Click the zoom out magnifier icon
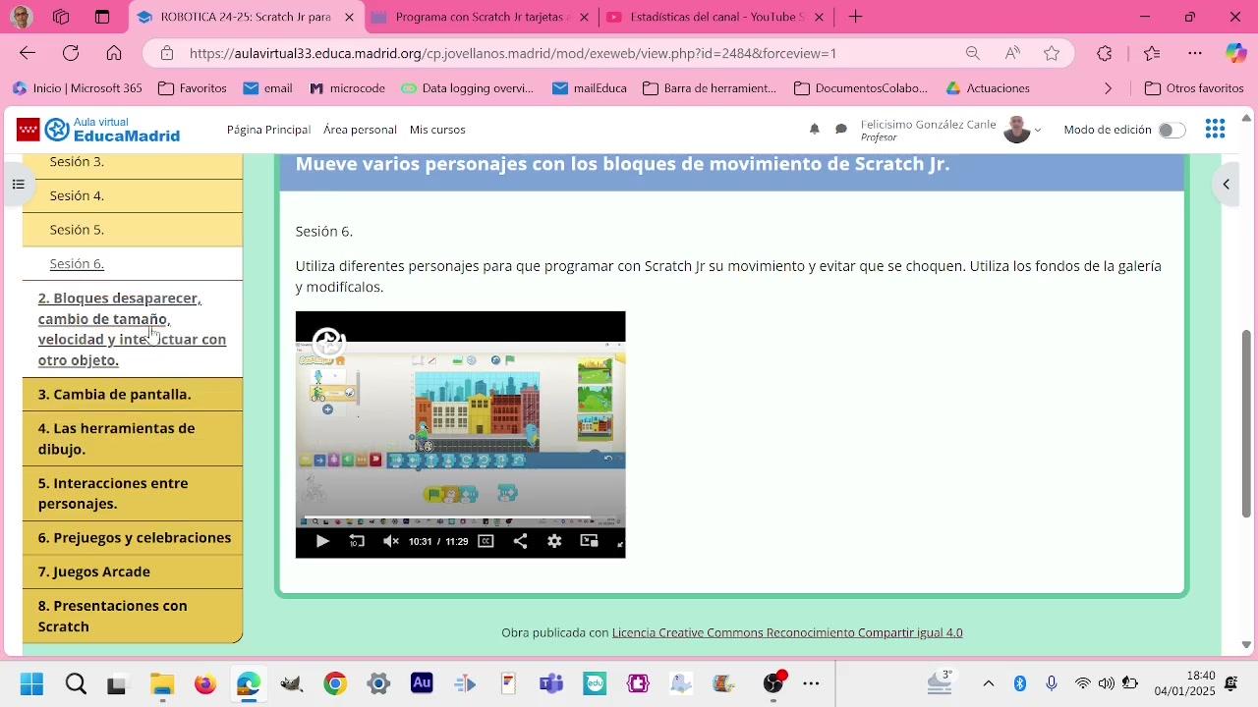Screen dimensions: 1258x707 972,53
